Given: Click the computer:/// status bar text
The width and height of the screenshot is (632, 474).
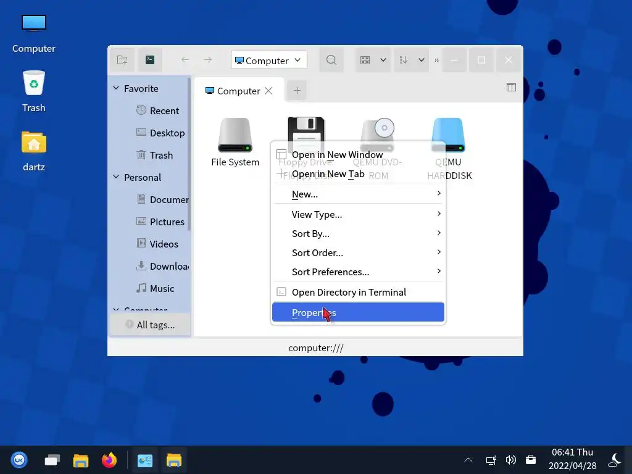Looking at the screenshot, I should 315,348.
